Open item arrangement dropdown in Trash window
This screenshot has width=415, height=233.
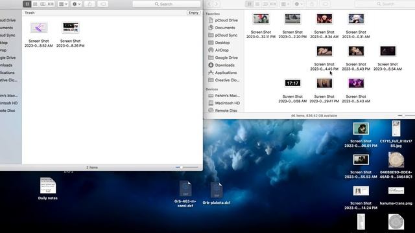(63, 4)
